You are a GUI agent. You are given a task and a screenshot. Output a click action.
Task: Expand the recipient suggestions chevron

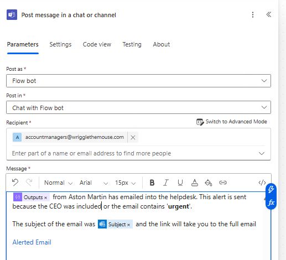pos(262,153)
